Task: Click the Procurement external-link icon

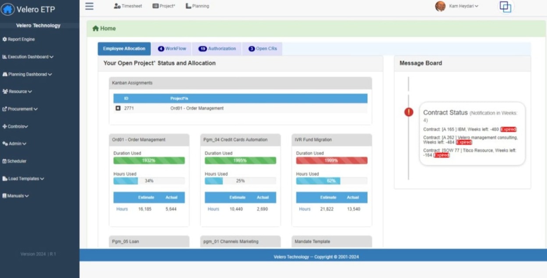Action: pos(5,109)
